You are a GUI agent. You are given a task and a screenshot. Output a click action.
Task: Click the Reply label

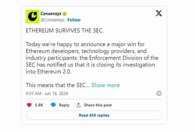pyautogui.click(x=64, y=105)
